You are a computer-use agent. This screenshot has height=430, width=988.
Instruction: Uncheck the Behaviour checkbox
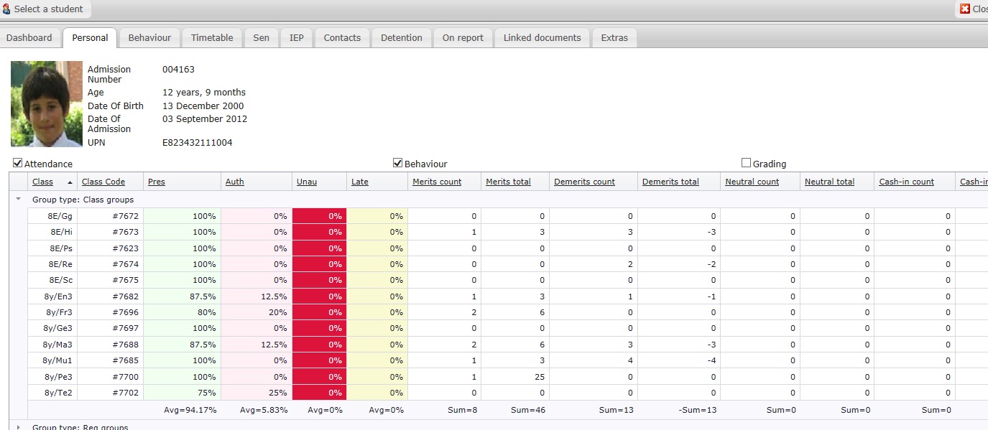pyautogui.click(x=397, y=163)
